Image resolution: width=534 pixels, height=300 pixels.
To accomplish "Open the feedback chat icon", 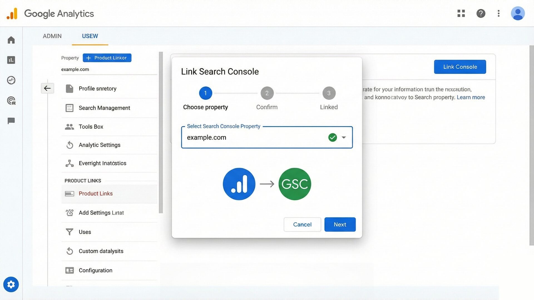I will [x=11, y=121].
